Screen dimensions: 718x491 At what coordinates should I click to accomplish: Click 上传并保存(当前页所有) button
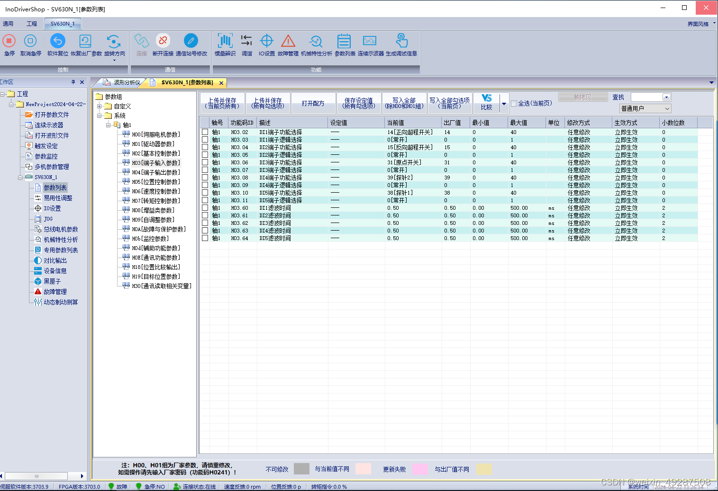(x=222, y=103)
